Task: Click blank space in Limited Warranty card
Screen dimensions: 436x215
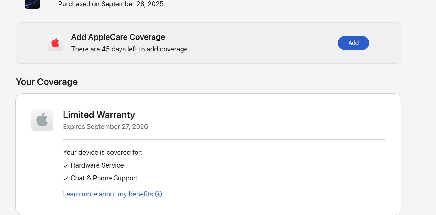Action: pos(267,176)
